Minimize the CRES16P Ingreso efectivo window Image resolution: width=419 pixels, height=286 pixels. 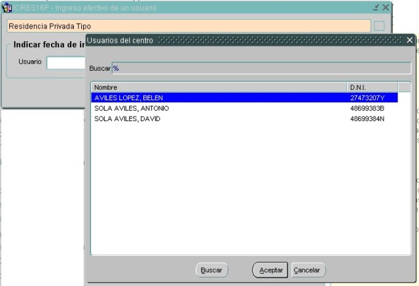point(376,7)
